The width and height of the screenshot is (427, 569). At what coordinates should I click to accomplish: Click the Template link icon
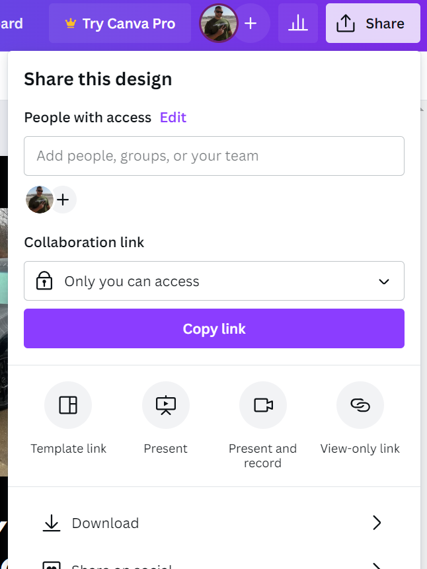pyautogui.click(x=68, y=405)
